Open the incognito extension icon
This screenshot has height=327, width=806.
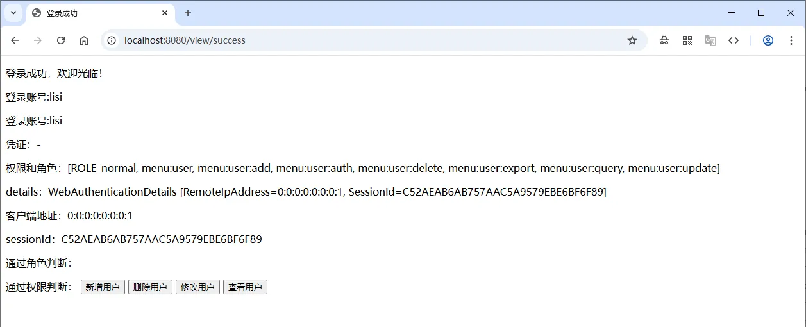coord(664,40)
